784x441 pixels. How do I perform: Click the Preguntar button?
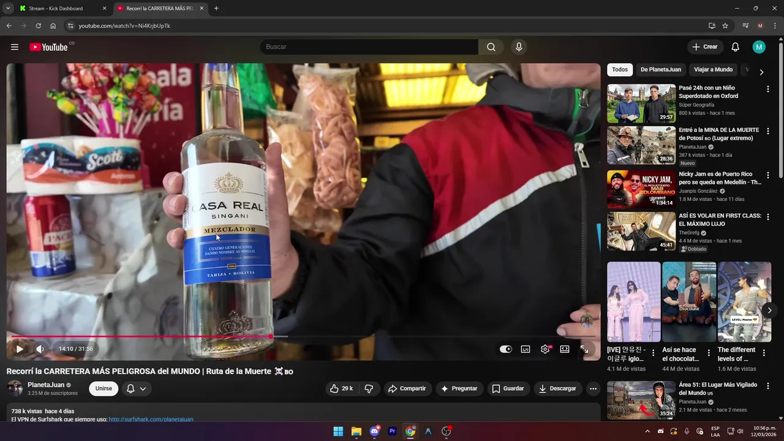[459, 388]
